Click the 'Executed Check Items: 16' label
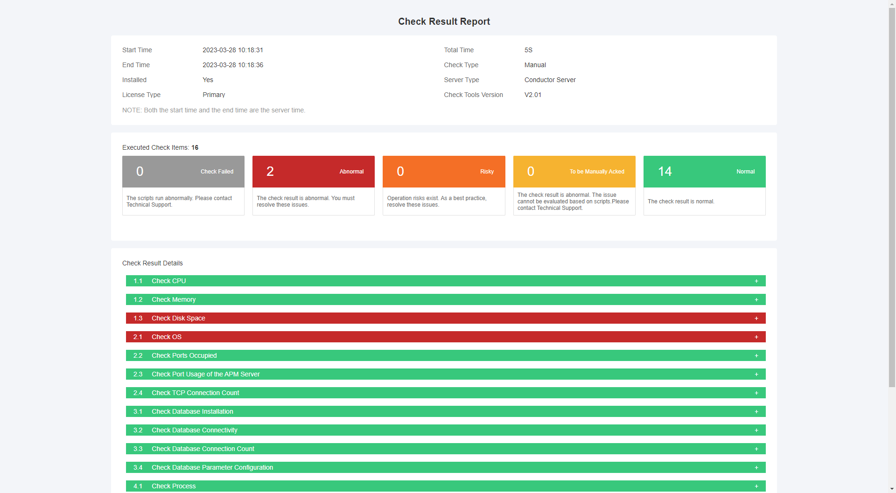Image resolution: width=896 pixels, height=493 pixels. tap(161, 147)
